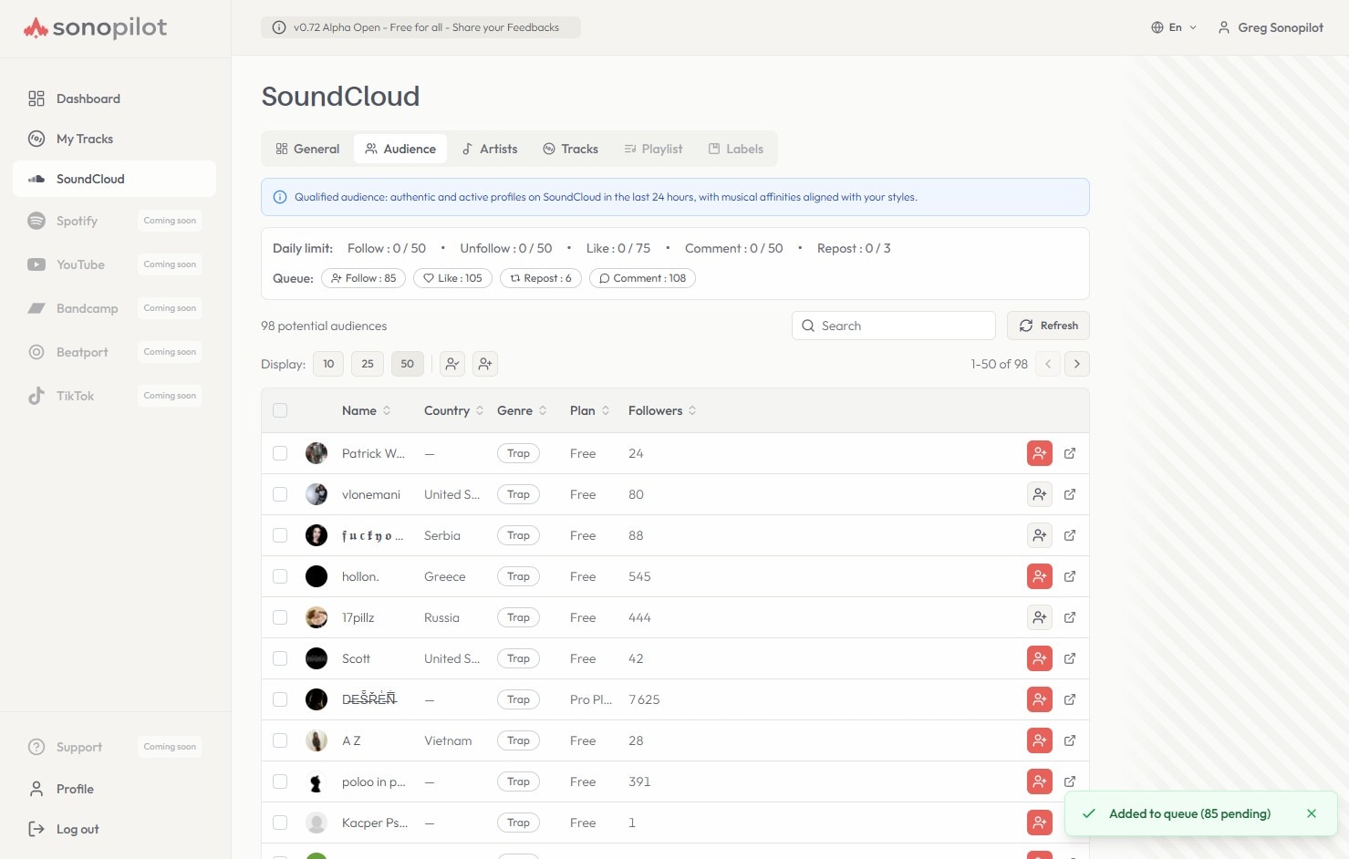Tick the select-all checkbox in table header
This screenshot has height=859, width=1349.
point(280,410)
